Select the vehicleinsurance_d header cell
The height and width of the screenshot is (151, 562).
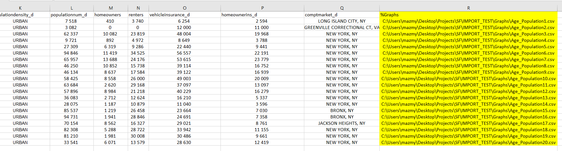tap(185, 15)
